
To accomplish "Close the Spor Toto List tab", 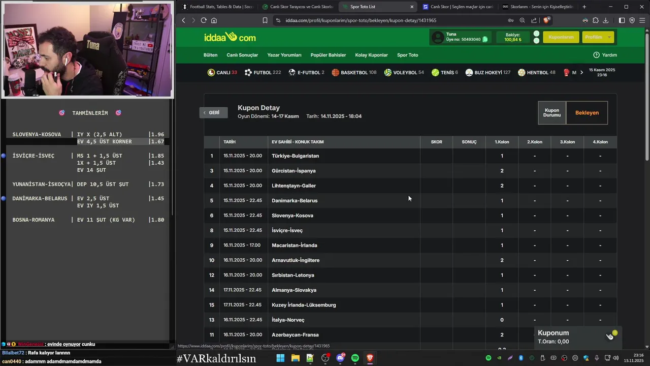I will tap(412, 7).
